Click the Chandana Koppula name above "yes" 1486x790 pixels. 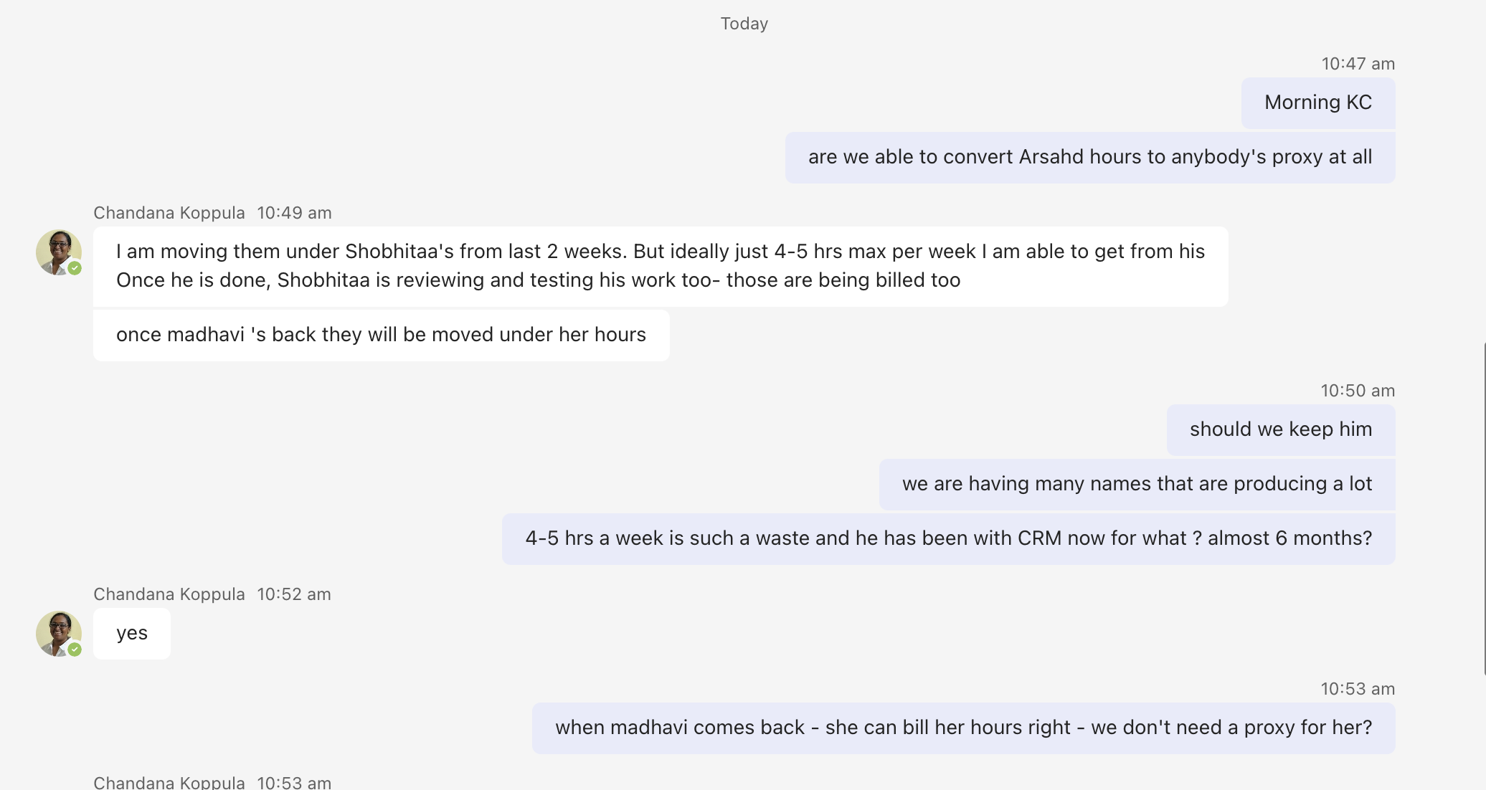(x=169, y=594)
